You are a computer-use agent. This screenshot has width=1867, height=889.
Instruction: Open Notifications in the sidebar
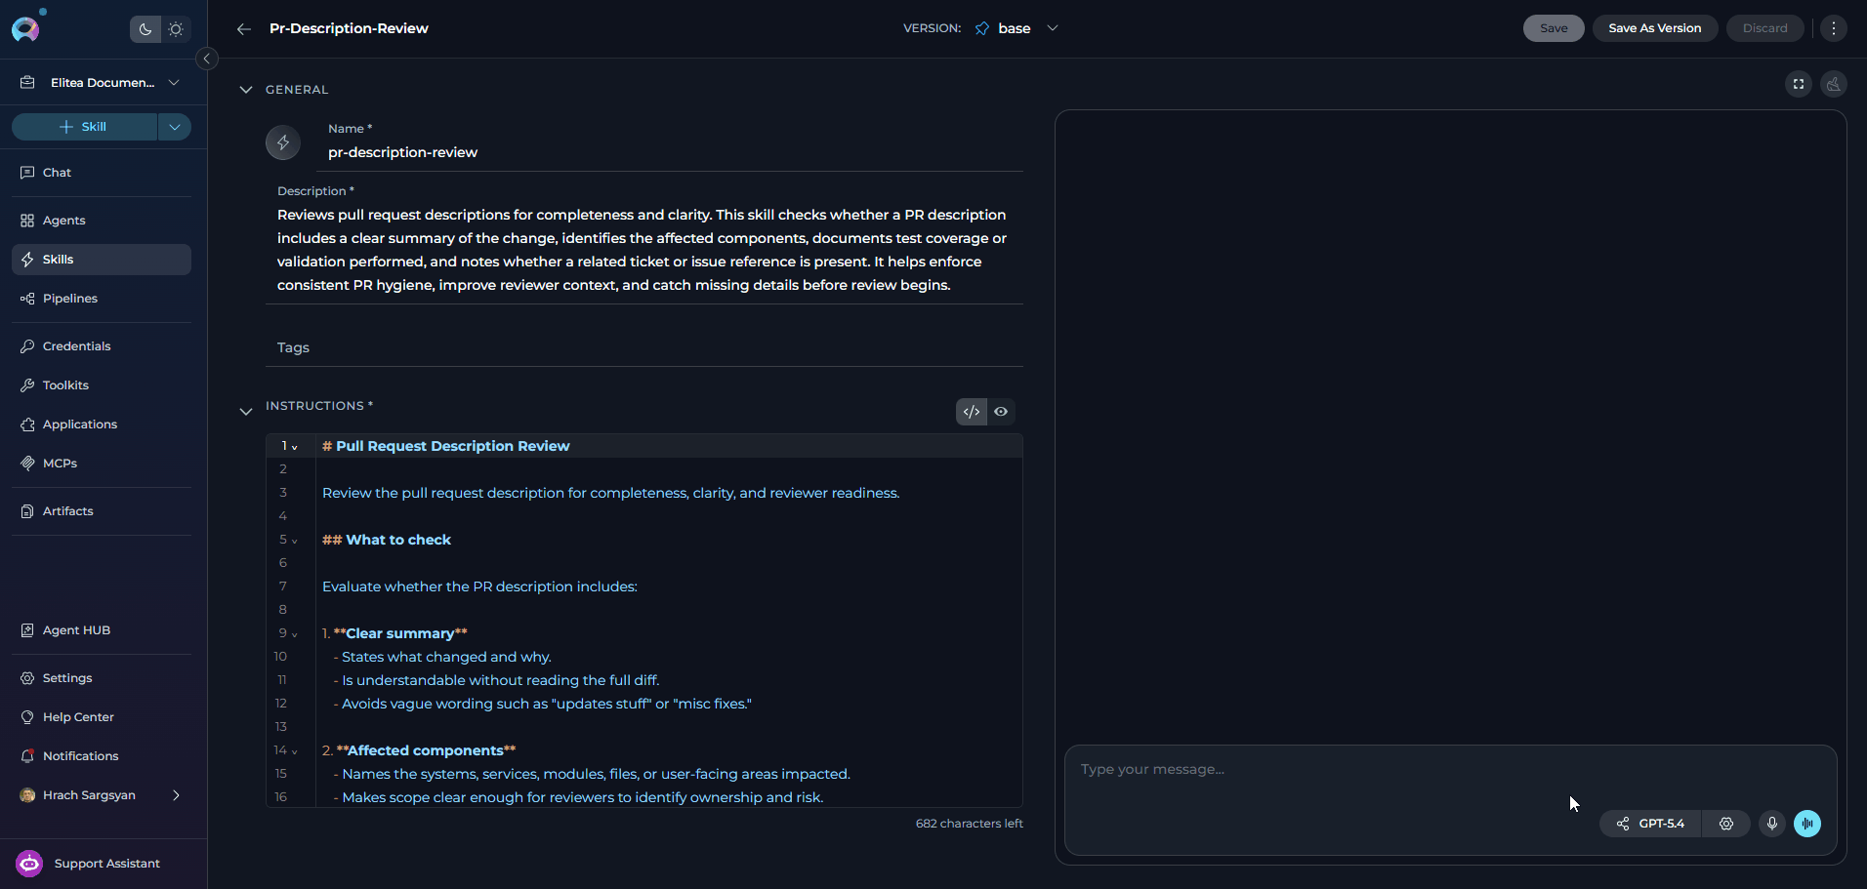(x=102, y=756)
